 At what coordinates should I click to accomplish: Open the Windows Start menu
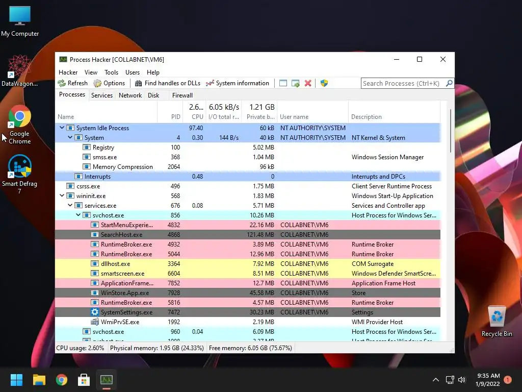(16, 380)
